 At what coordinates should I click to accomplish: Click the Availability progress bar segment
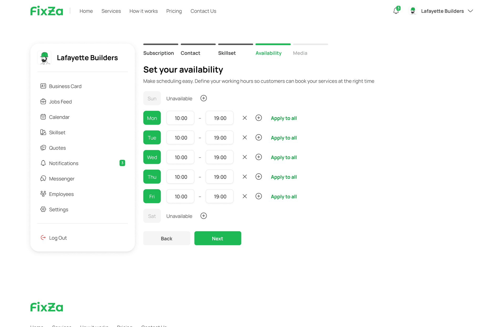pos(273,44)
